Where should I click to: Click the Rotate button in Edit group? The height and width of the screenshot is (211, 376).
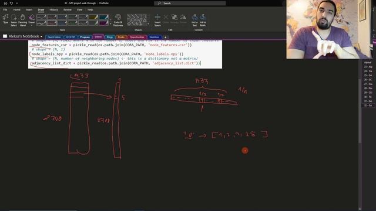pyautogui.click(x=183, y=19)
